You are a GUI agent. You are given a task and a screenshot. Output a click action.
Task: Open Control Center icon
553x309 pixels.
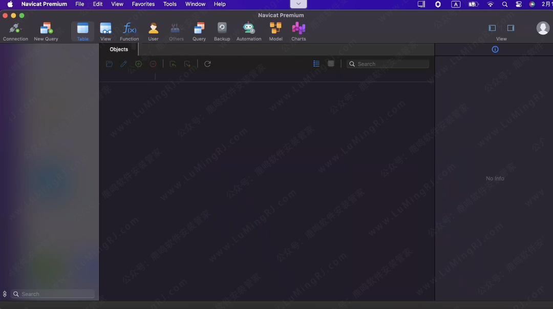pos(518,4)
